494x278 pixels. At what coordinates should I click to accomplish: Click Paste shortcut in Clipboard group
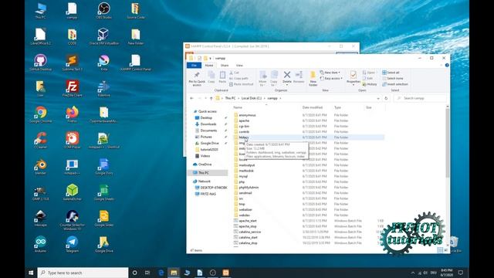point(242,84)
